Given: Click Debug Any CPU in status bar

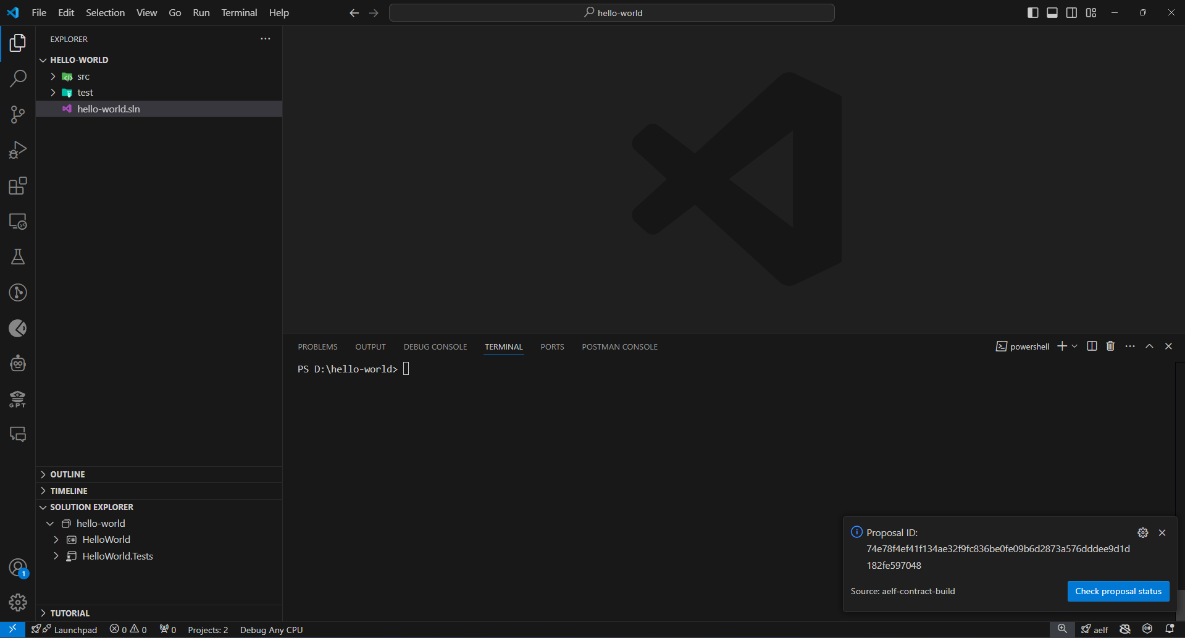Looking at the screenshot, I should pos(271,629).
